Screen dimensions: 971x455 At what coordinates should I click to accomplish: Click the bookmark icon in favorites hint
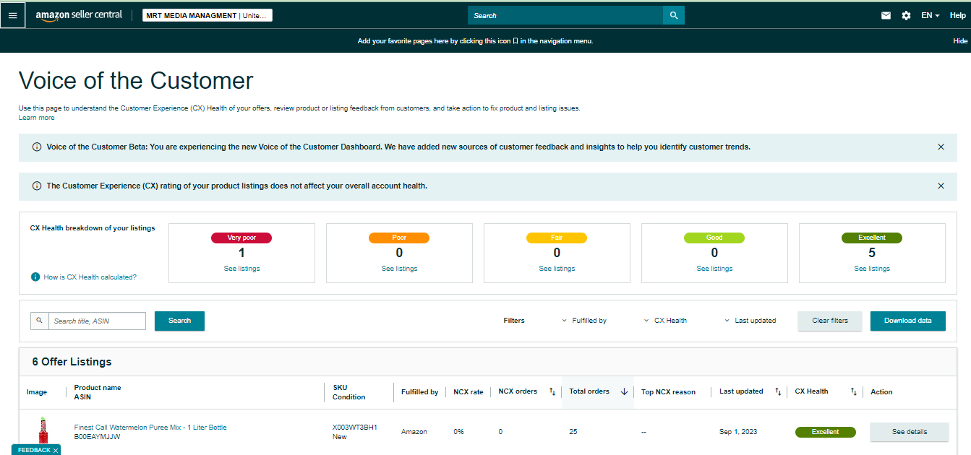[516, 41]
